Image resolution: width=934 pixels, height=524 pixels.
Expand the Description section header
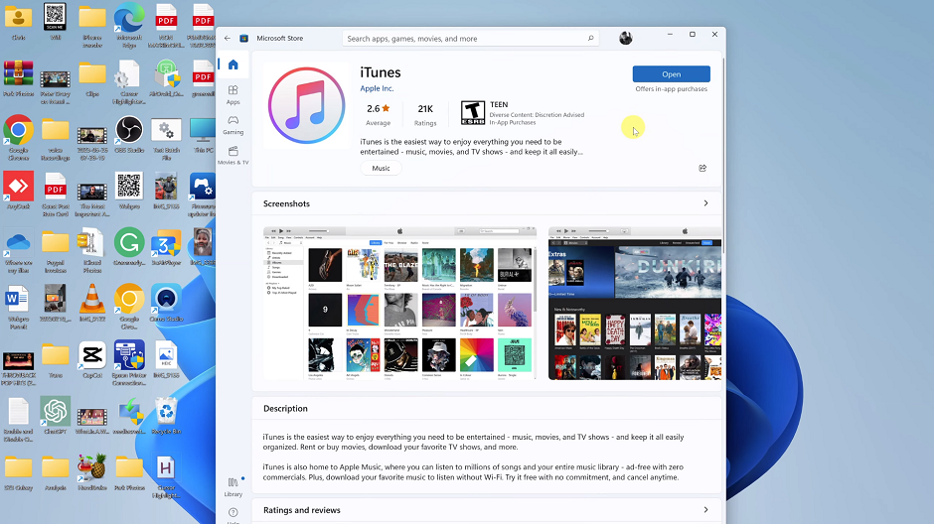tap(286, 409)
